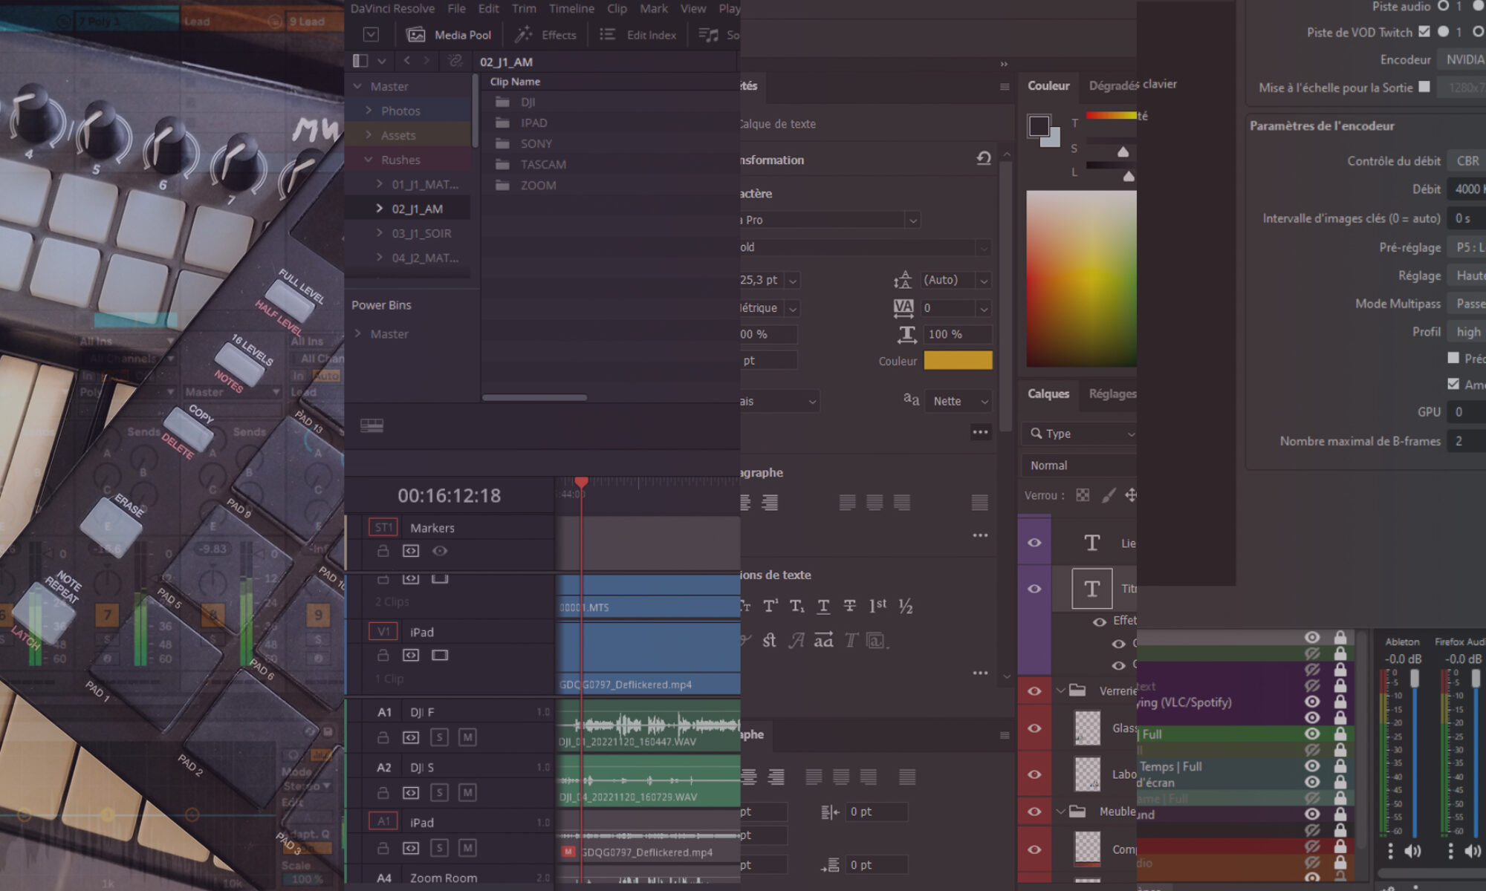Click the video enable film icon on V1 iPad
The width and height of the screenshot is (1486, 891).
pyautogui.click(x=440, y=655)
